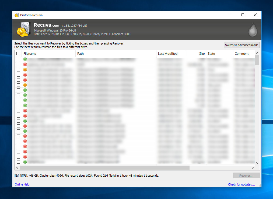Click the Intel Core i7-2600K system info line

pyautogui.click(x=82, y=34)
